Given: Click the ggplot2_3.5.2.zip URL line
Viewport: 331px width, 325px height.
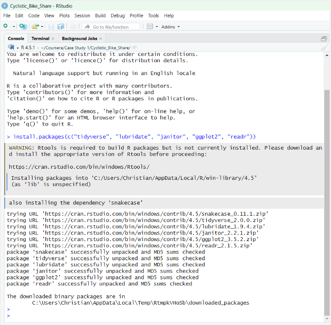Looking at the screenshot, I should coord(133,239).
